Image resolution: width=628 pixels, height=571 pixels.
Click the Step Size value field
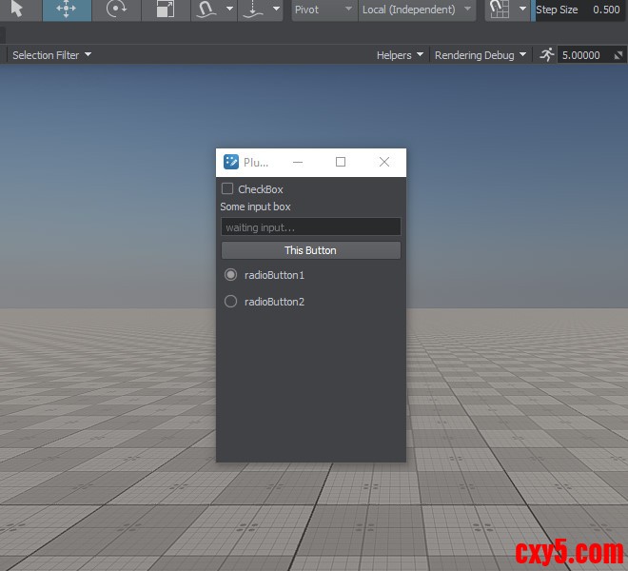[603, 10]
